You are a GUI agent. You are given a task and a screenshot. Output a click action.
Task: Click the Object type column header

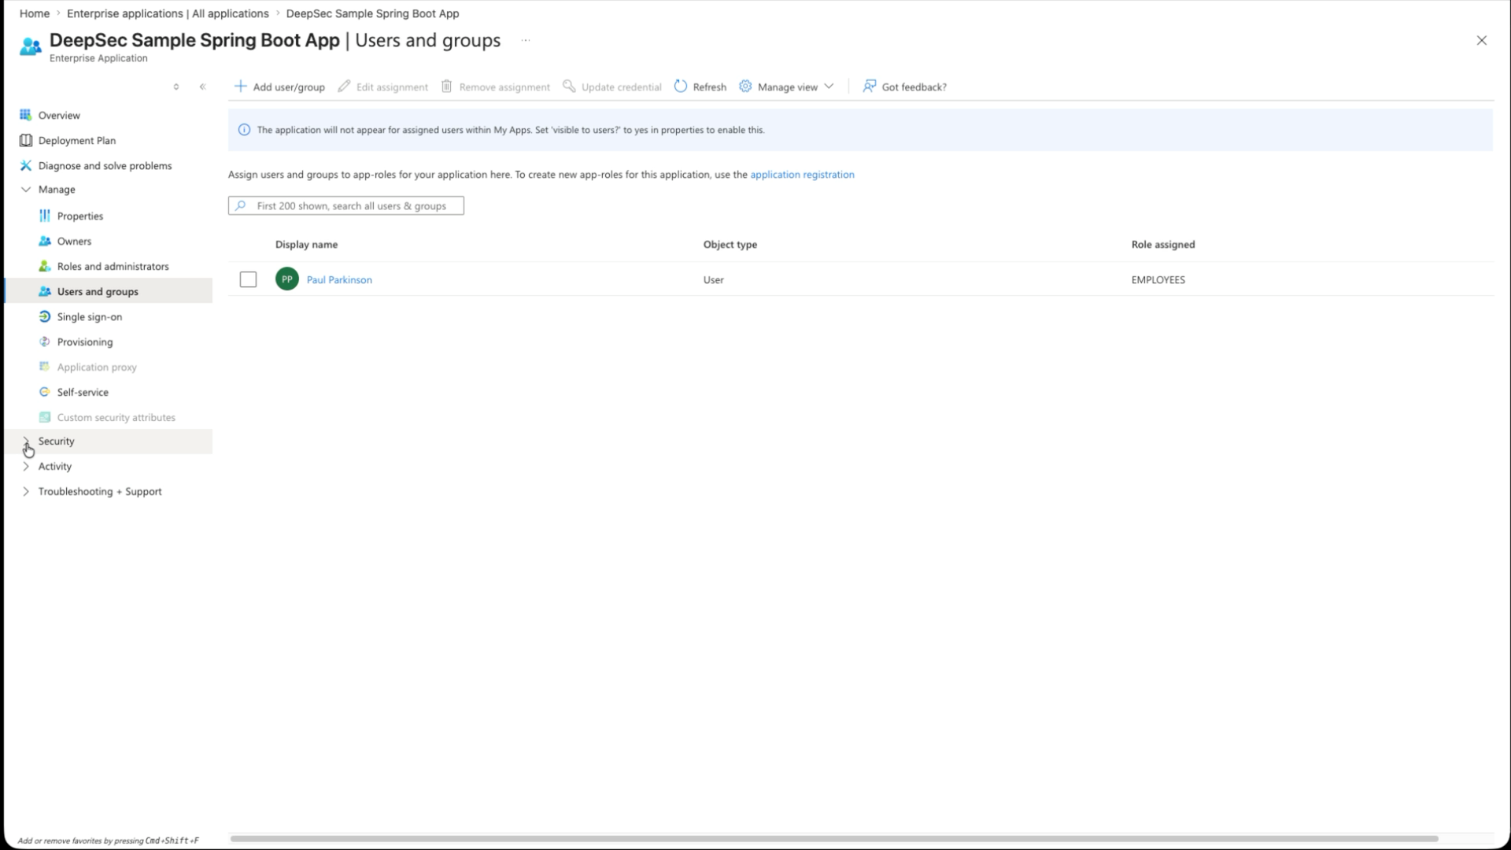pyautogui.click(x=730, y=244)
